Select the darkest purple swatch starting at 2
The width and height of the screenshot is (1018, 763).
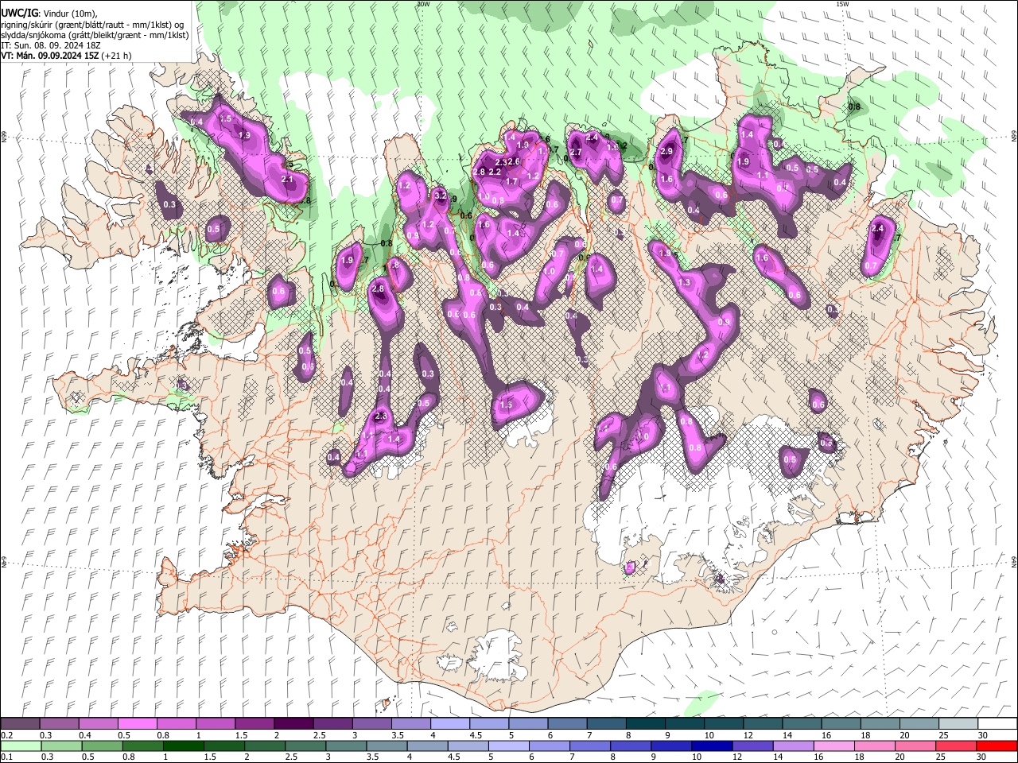[293, 723]
